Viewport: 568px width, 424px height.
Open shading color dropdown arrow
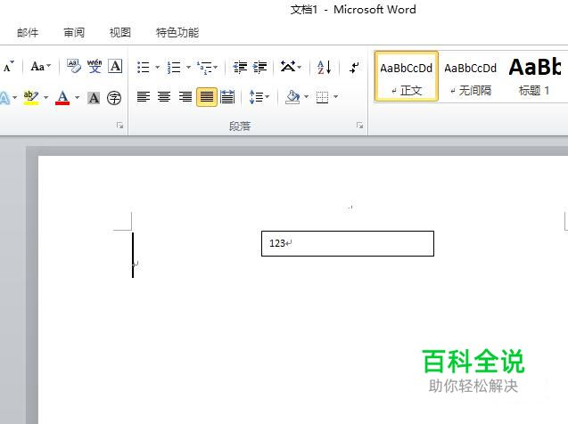click(x=306, y=96)
